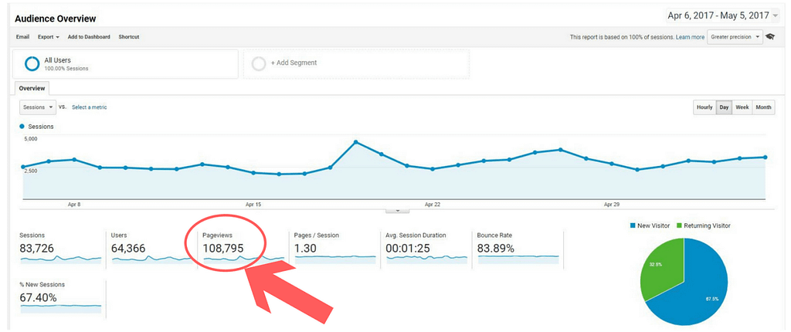791x332 pixels.
Task: Open the Greater precision dropdown
Action: tap(735, 37)
